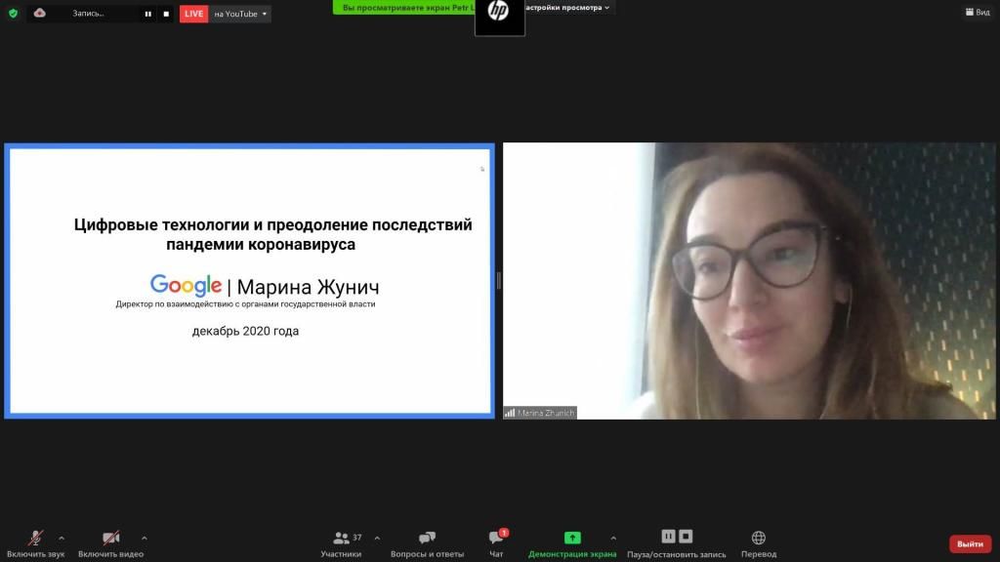Pause recording in bottom toolbar
The height and width of the screenshot is (562, 1000).
pos(668,537)
